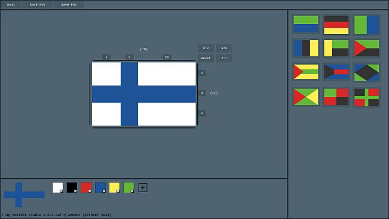Choose the yellow hoist band with green-black template

pos(336,48)
